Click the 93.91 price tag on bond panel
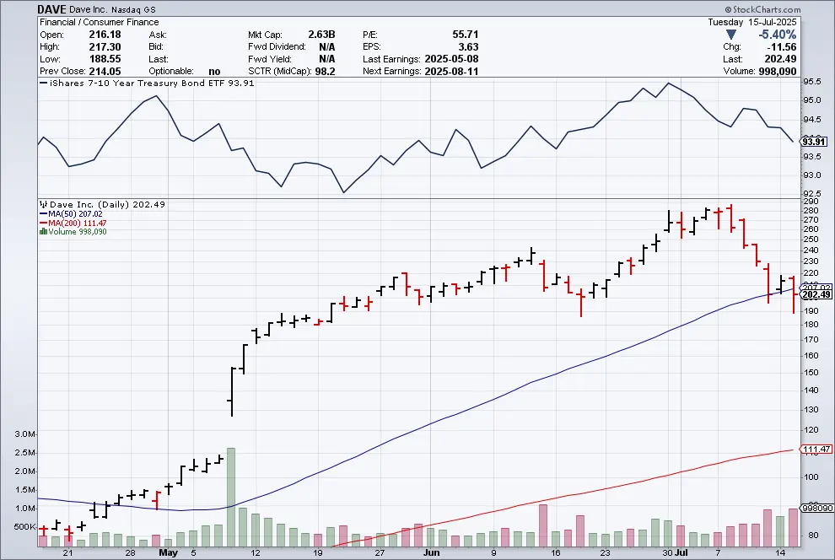The height and width of the screenshot is (560, 835). (814, 142)
